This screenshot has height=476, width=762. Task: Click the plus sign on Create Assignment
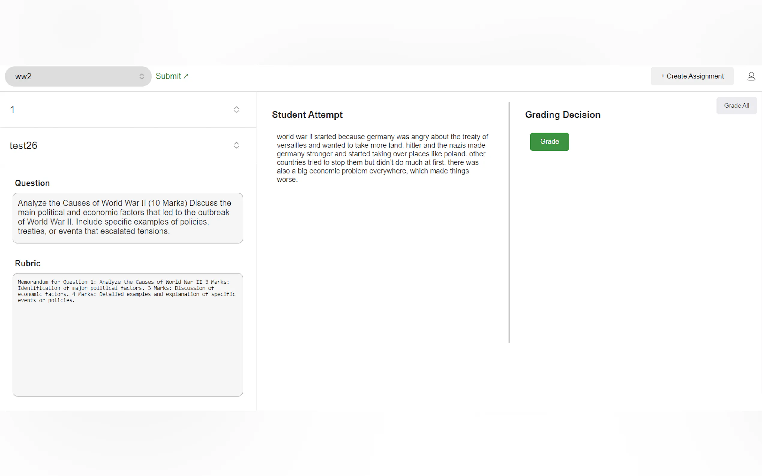tap(663, 76)
